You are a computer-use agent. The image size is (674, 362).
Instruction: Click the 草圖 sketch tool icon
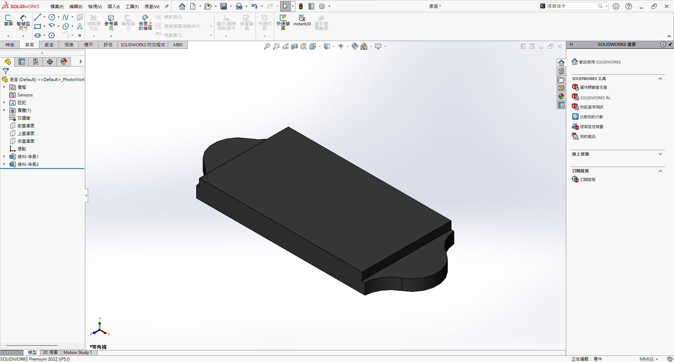[8, 20]
